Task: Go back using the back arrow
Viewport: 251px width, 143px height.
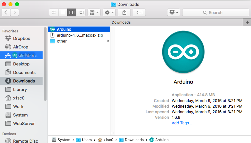Action: [6, 12]
